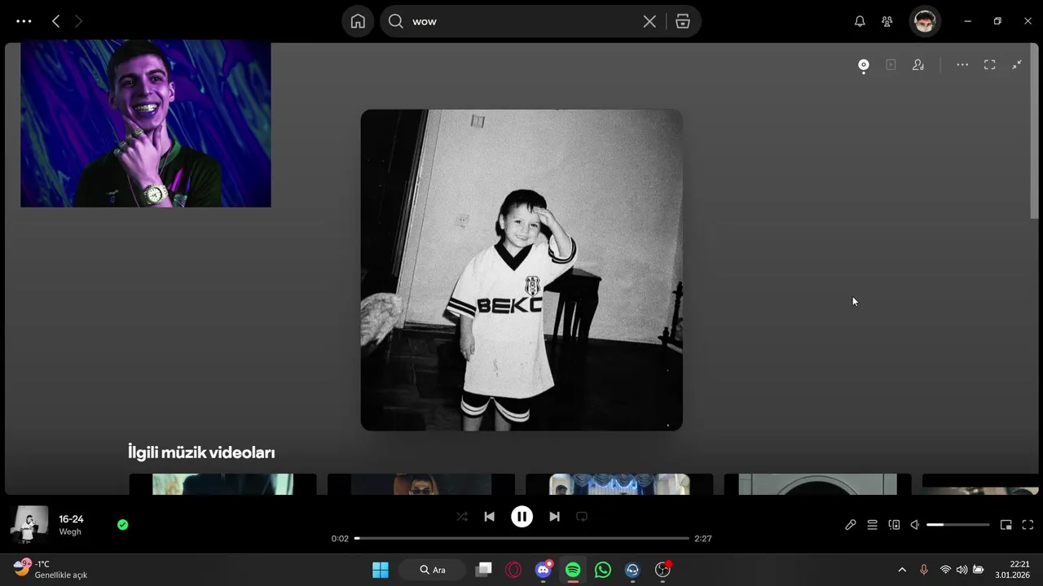Open the '16-24' track title link
Viewport: 1043px width, 586px height.
[x=71, y=519]
